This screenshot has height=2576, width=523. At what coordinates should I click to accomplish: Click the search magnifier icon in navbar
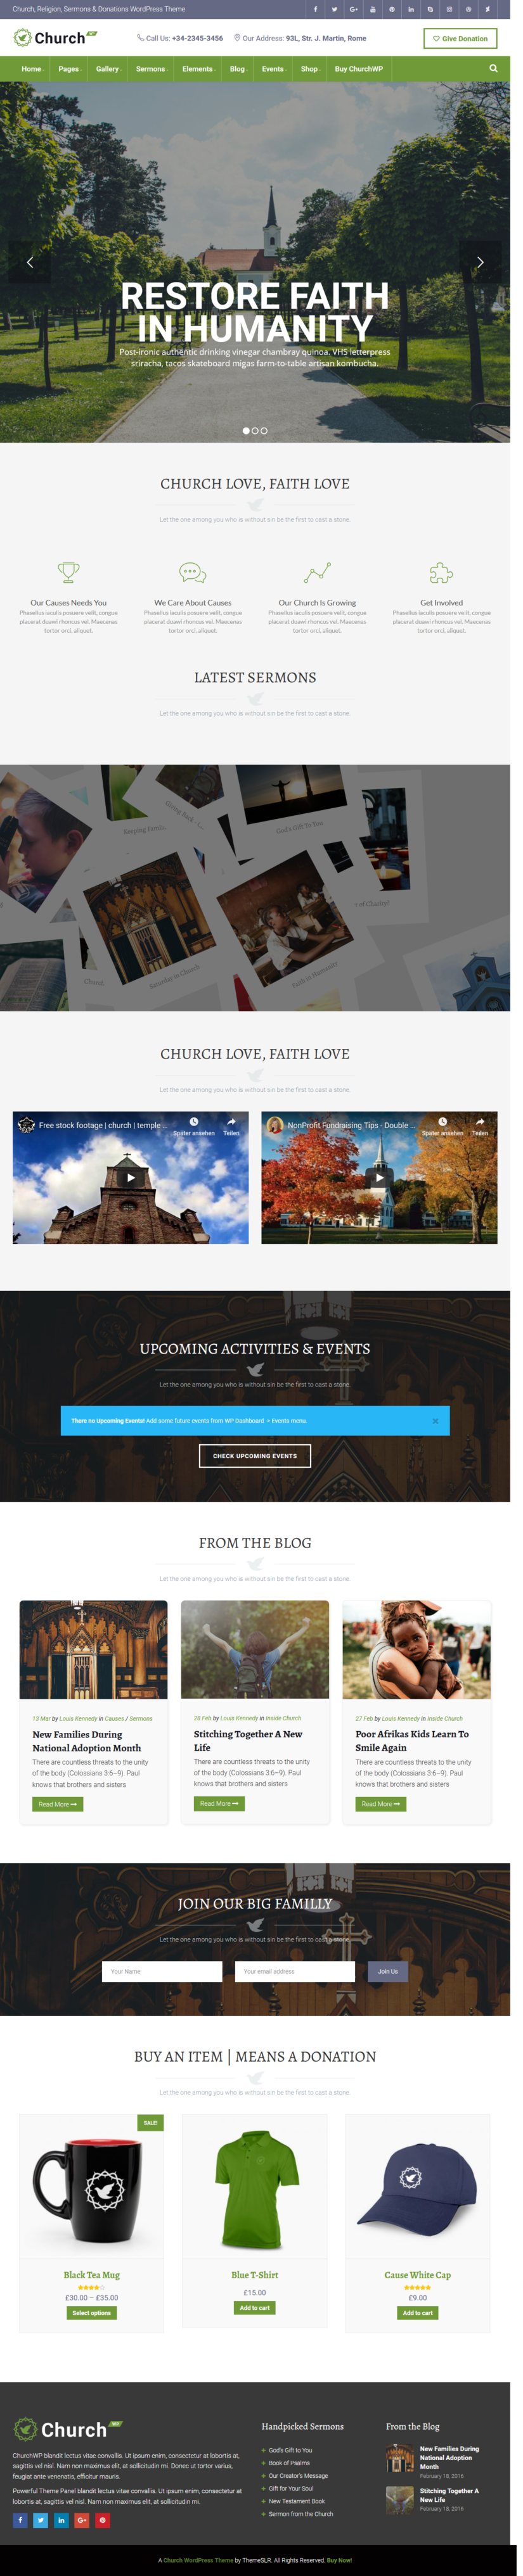tap(493, 69)
